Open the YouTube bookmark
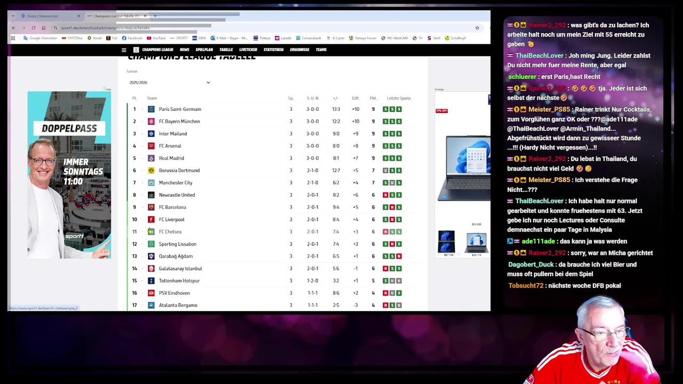This screenshot has width=683, height=384. pos(156,38)
